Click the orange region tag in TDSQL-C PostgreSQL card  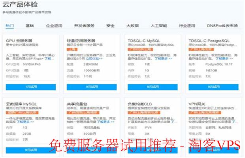[x=201, y=49]
